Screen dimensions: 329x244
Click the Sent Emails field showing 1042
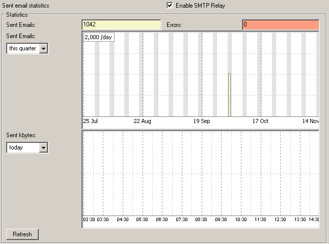pos(121,24)
